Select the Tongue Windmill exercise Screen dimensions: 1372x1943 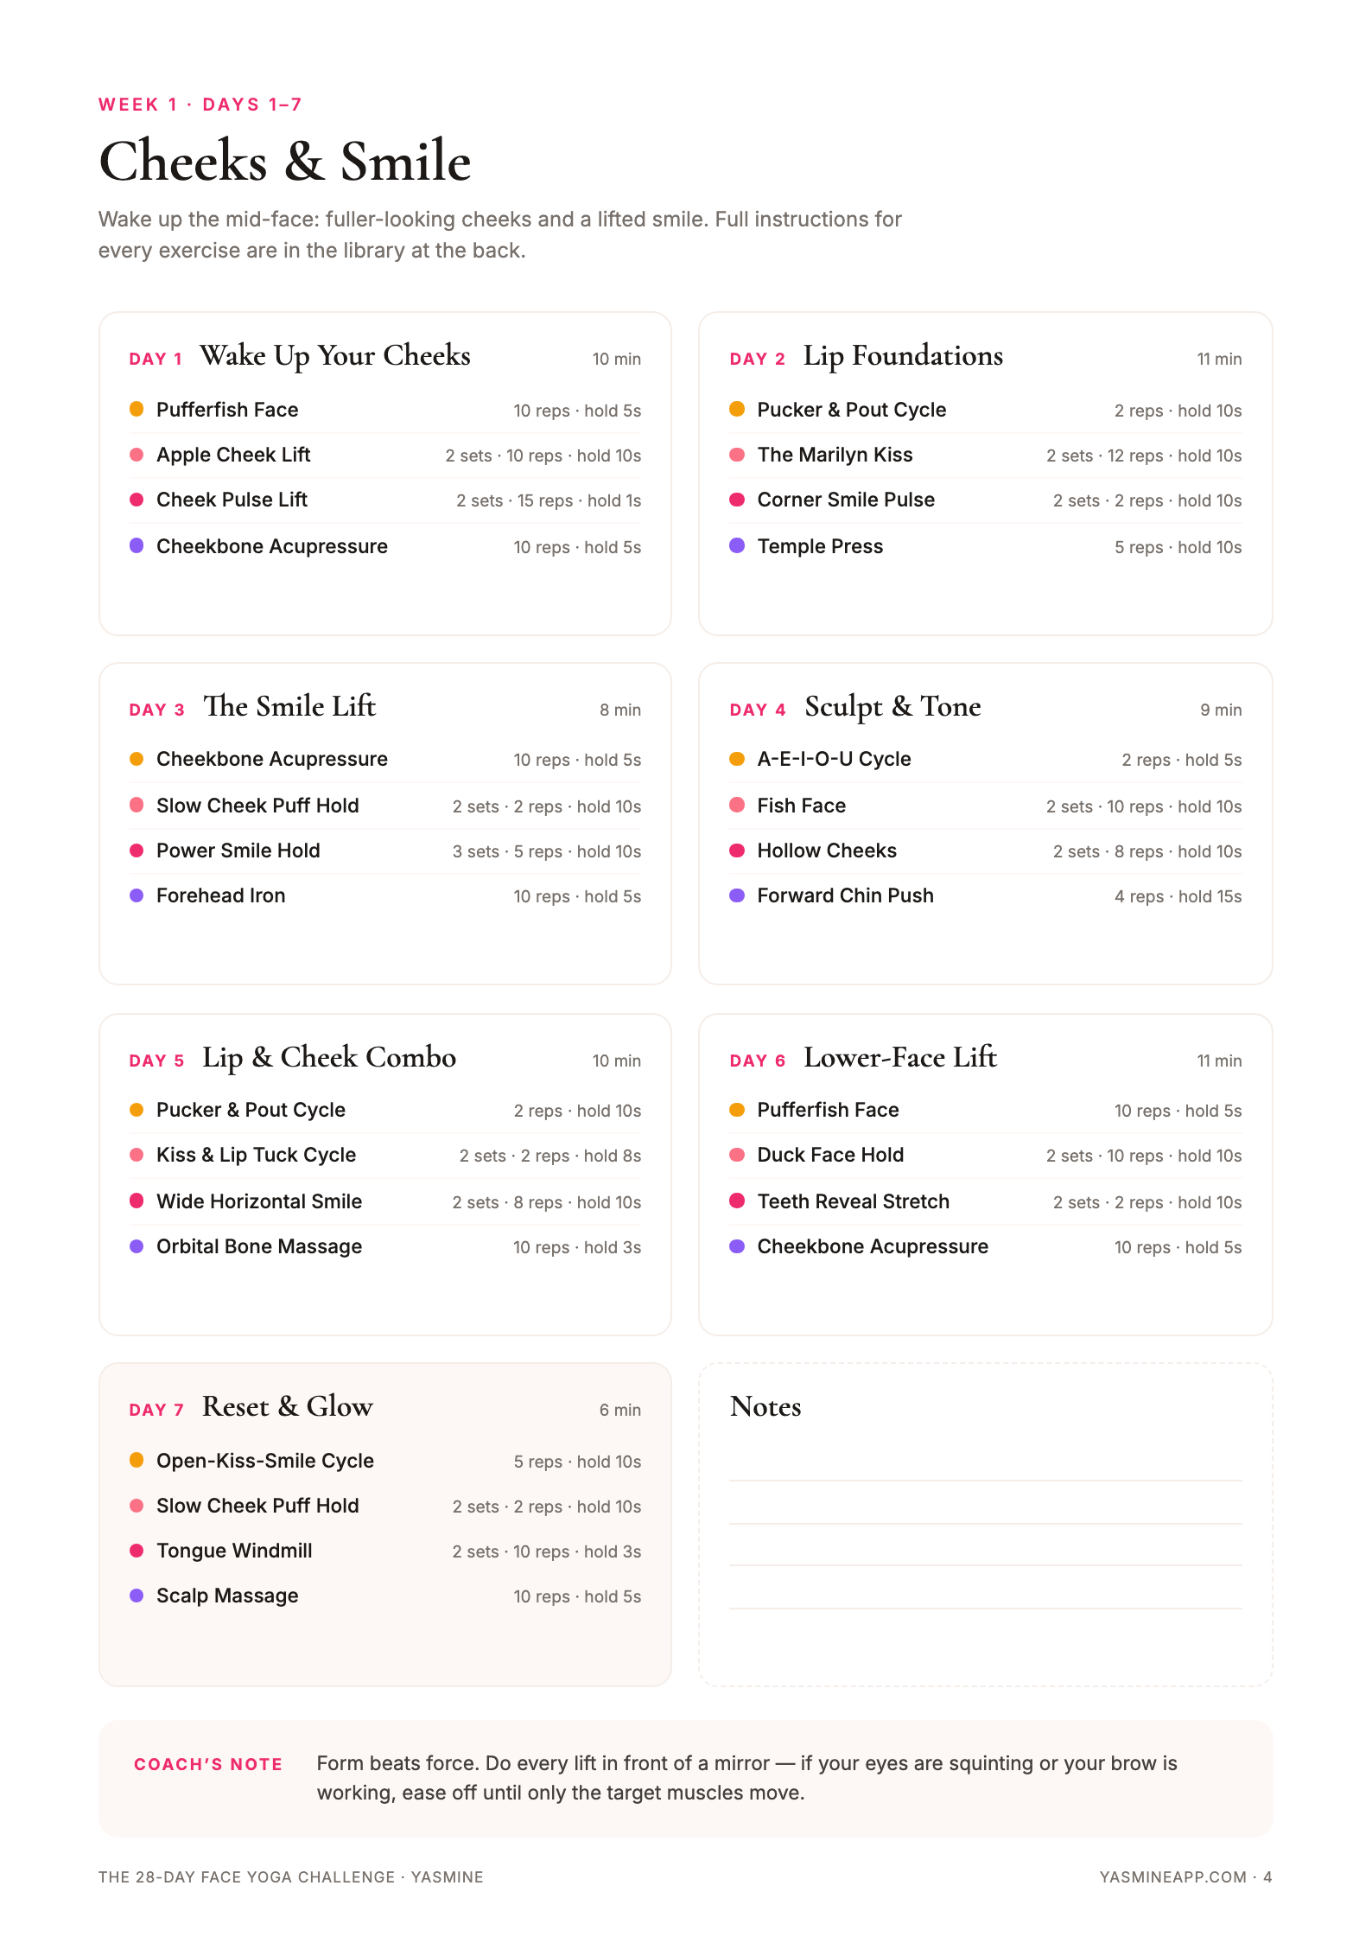coord(384,1551)
